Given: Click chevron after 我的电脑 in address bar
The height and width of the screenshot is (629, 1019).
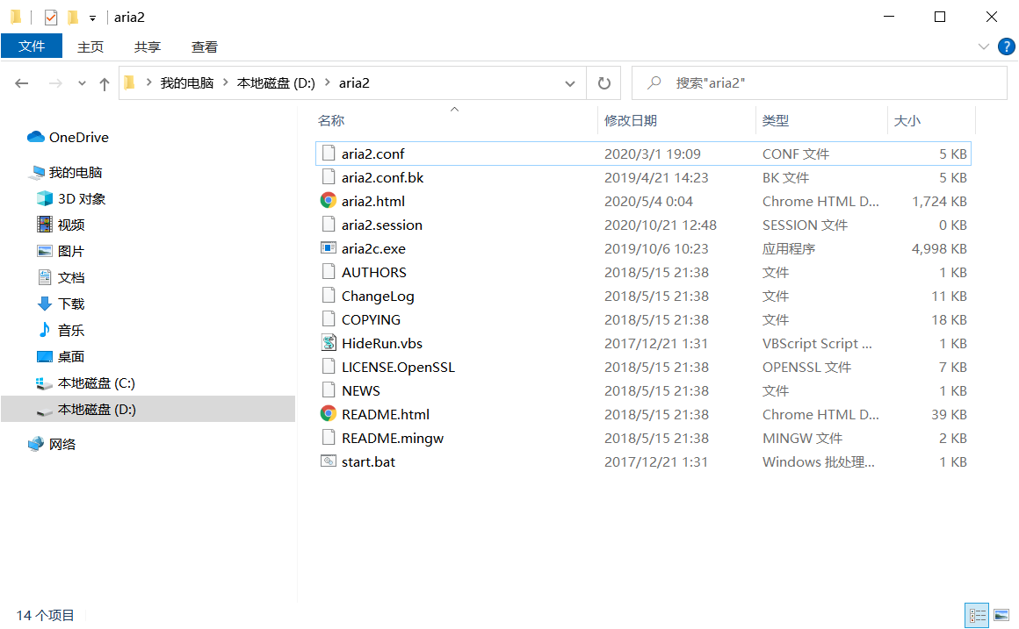Looking at the screenshot, I should pyautogui.click(x=226, y=82).
